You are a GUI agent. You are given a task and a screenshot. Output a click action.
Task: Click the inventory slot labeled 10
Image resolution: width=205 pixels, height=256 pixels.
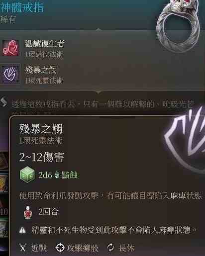pos(4,209)
